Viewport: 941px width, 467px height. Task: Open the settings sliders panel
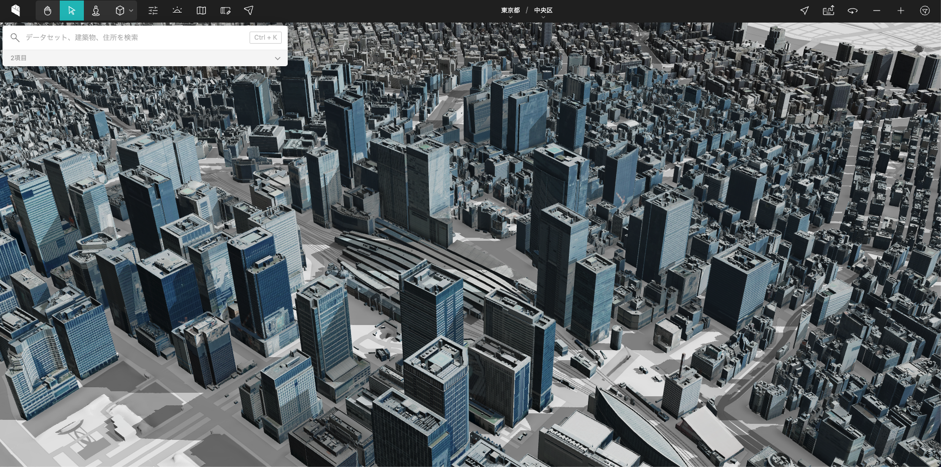[153, 11]
